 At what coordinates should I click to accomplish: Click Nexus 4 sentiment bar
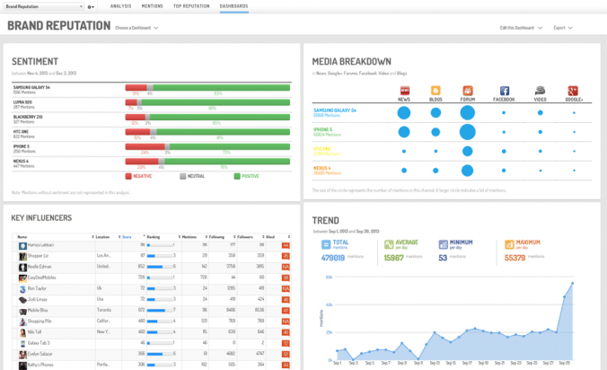coord(207,162)
